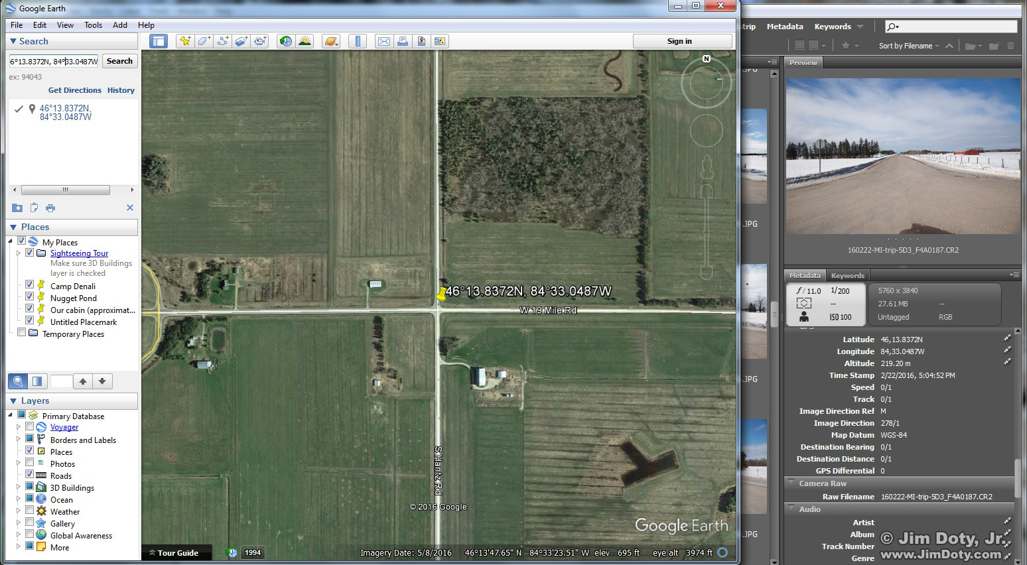Expand the Sightseeing Tour folder

click(19, 253)
